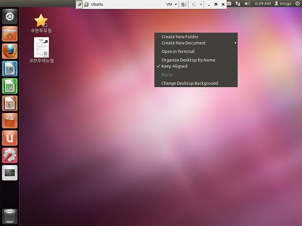
Task: Open the sound volume indicator
Action: 247,4
